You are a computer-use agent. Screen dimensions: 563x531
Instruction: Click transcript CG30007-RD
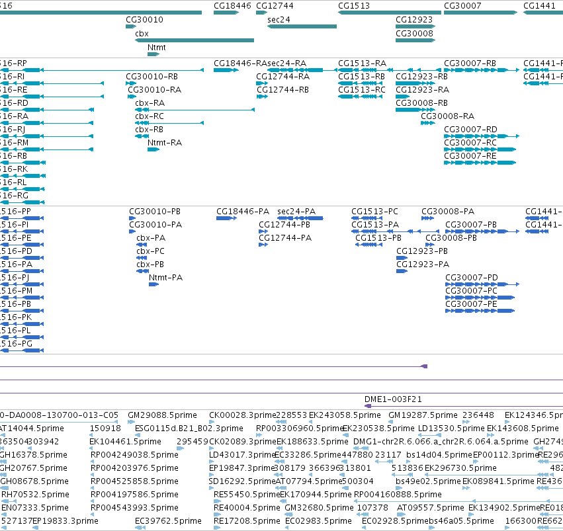tap(471, 130)
